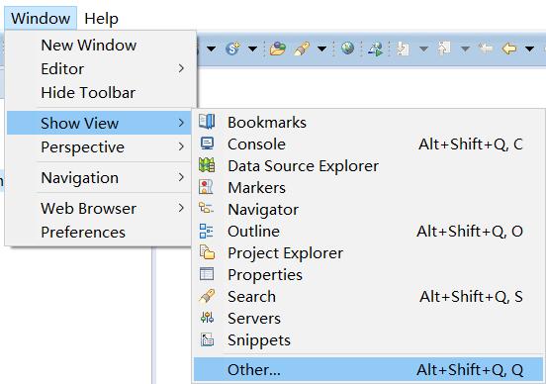Click the Outline view icon

click(x=206, y=231)
